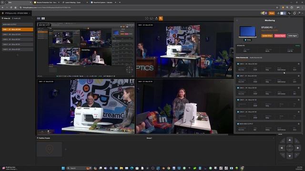Tilt camera up with the PTZ up arrow

290,140
